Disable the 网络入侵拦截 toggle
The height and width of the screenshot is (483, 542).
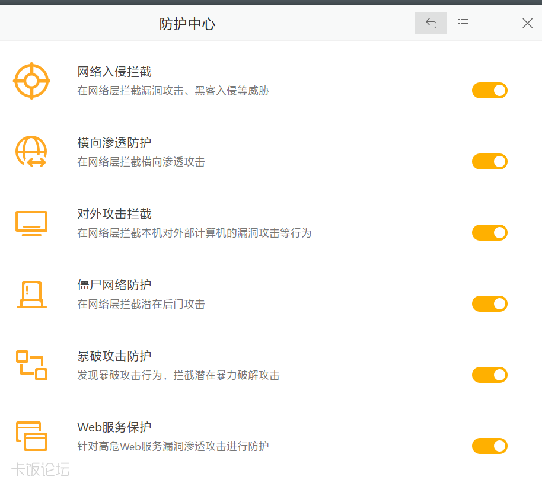coord(490,91)
